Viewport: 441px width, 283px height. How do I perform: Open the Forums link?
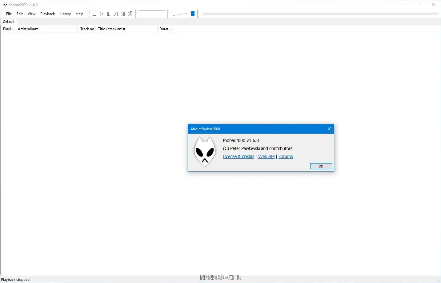(x=286, y=156)
